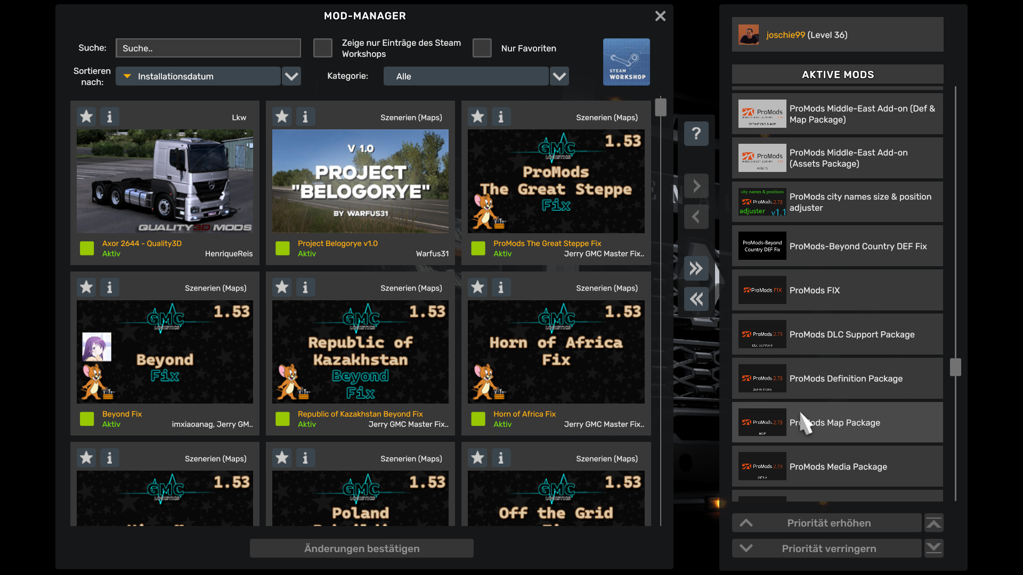Toggle active state of Kazakhstan Beyond Fix
Viewport: 1023px width, 575px height.
pos(282,419)
